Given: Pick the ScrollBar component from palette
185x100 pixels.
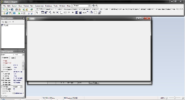Looking at the screenshot, I should point(84,12).
